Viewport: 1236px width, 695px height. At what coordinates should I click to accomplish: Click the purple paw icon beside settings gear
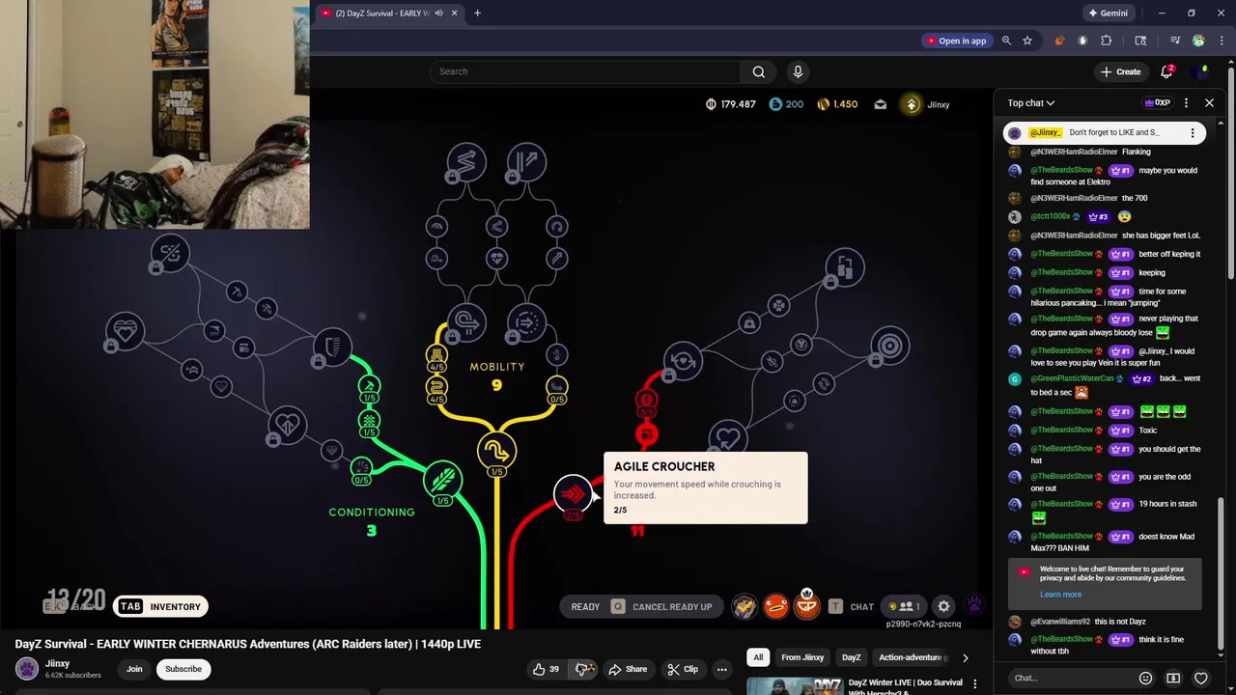point(974,605)
